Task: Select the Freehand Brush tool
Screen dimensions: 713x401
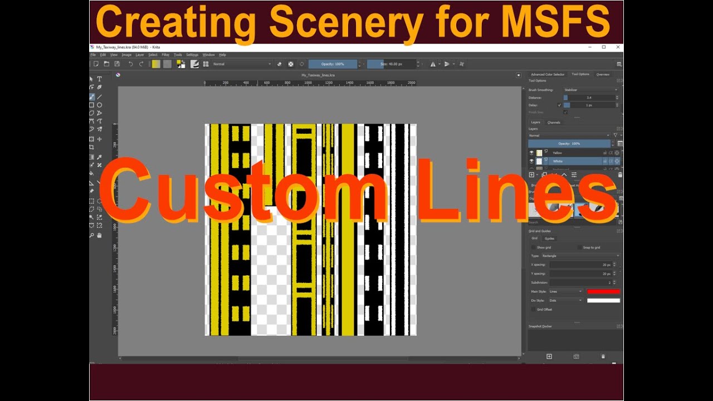Action: click(x=92, y=96)
